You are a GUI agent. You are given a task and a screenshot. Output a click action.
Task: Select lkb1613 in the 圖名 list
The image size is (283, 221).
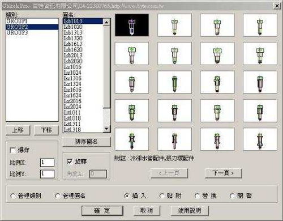pyautogui.click(x=83, y=44)
